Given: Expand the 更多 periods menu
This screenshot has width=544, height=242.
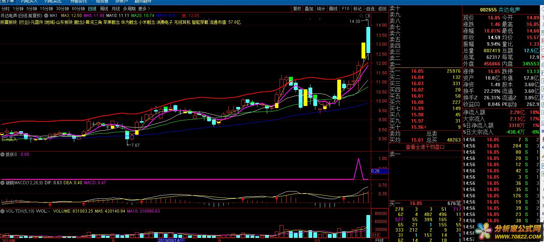Looking at the screenshot, I should (x=144, y=9).
